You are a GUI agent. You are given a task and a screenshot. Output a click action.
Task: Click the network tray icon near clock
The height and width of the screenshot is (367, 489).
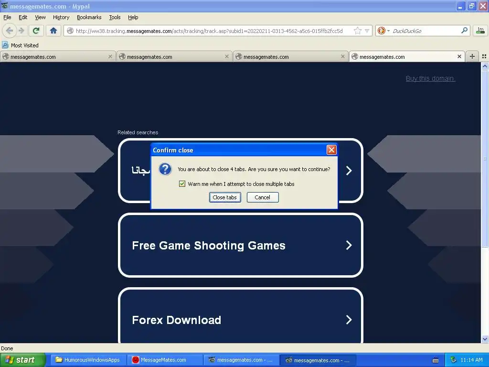[453, 360]
